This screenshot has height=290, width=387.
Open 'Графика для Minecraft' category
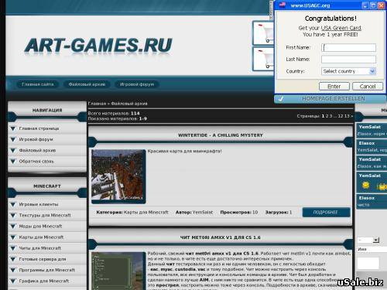44,281
